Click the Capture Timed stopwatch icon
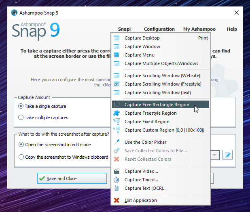Screen dimensions: 250x212 click(117, 180)
